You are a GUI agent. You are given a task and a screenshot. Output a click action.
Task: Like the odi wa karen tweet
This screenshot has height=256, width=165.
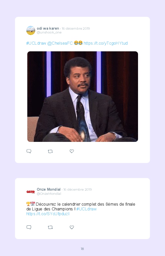(72, 151)
